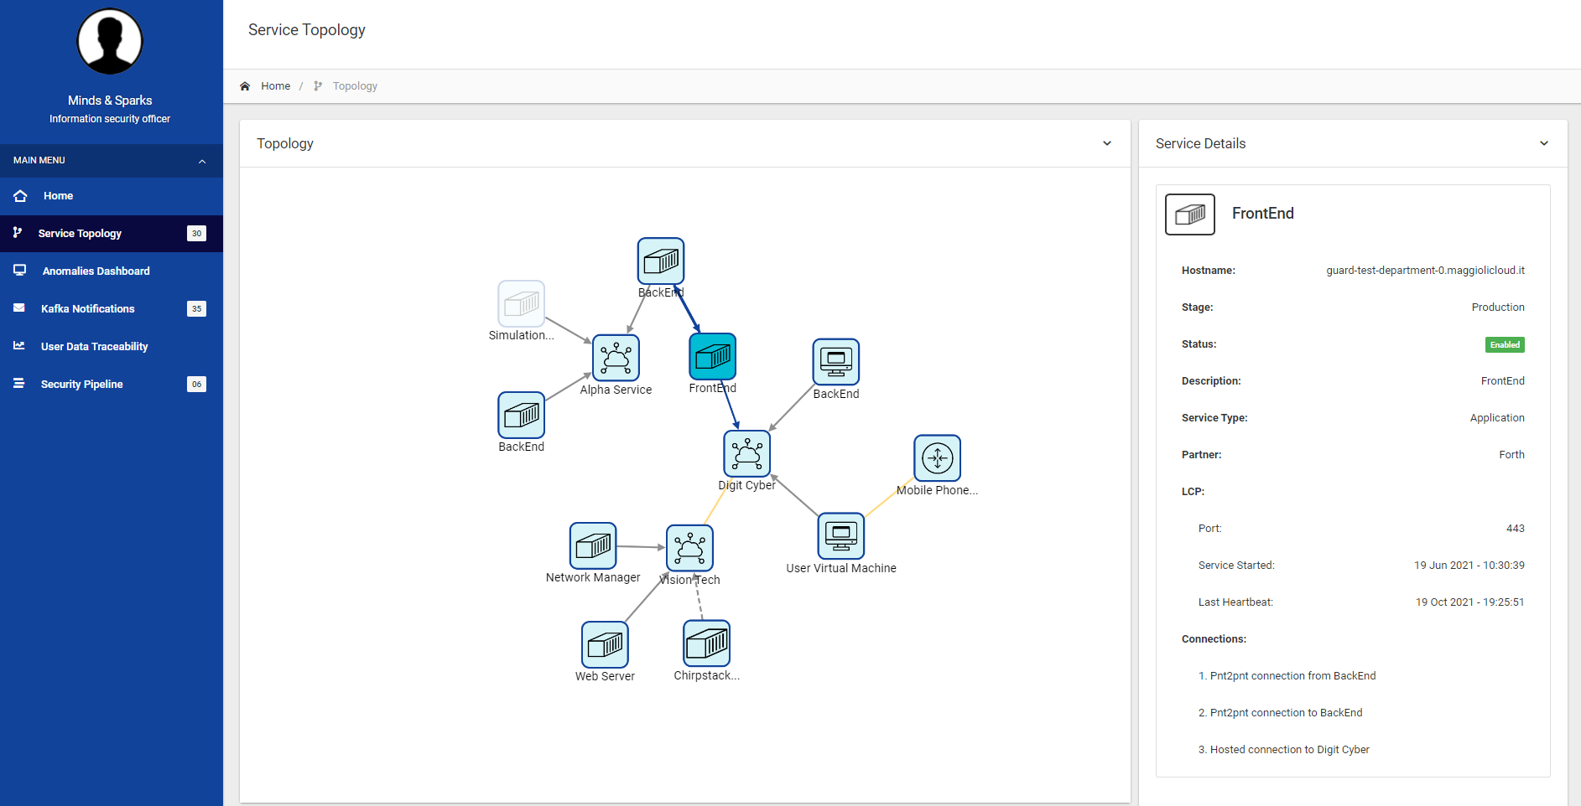
Task: Click the FrontEnd title in Service Details
Action: coord(1262,214)
